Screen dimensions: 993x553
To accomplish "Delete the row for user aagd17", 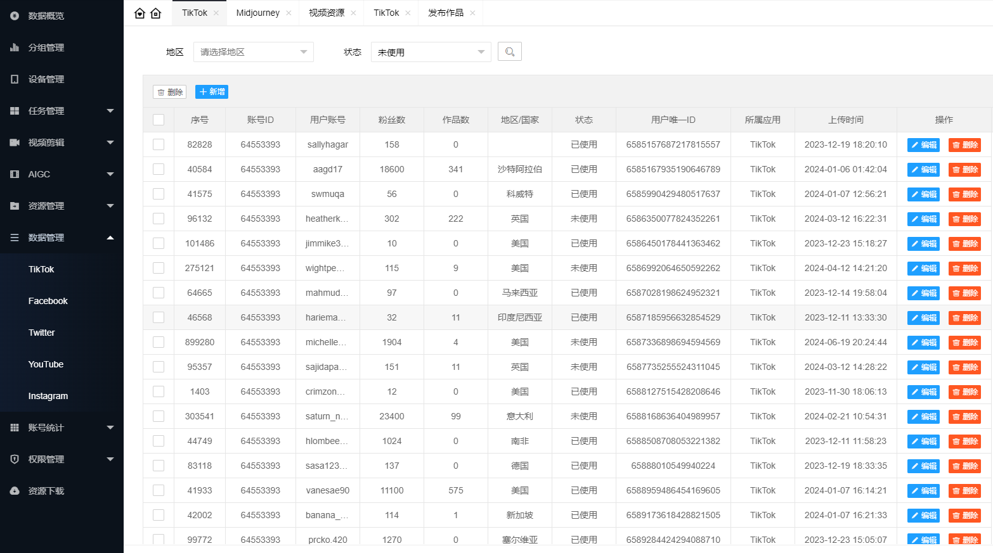I will tap(964, 170).
